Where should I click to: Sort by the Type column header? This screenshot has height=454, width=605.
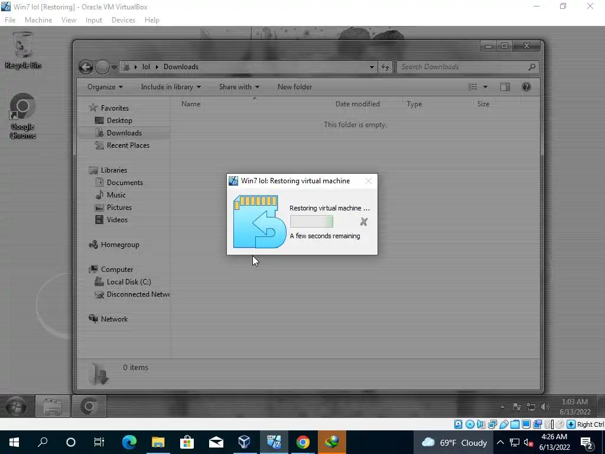point(414,104)
